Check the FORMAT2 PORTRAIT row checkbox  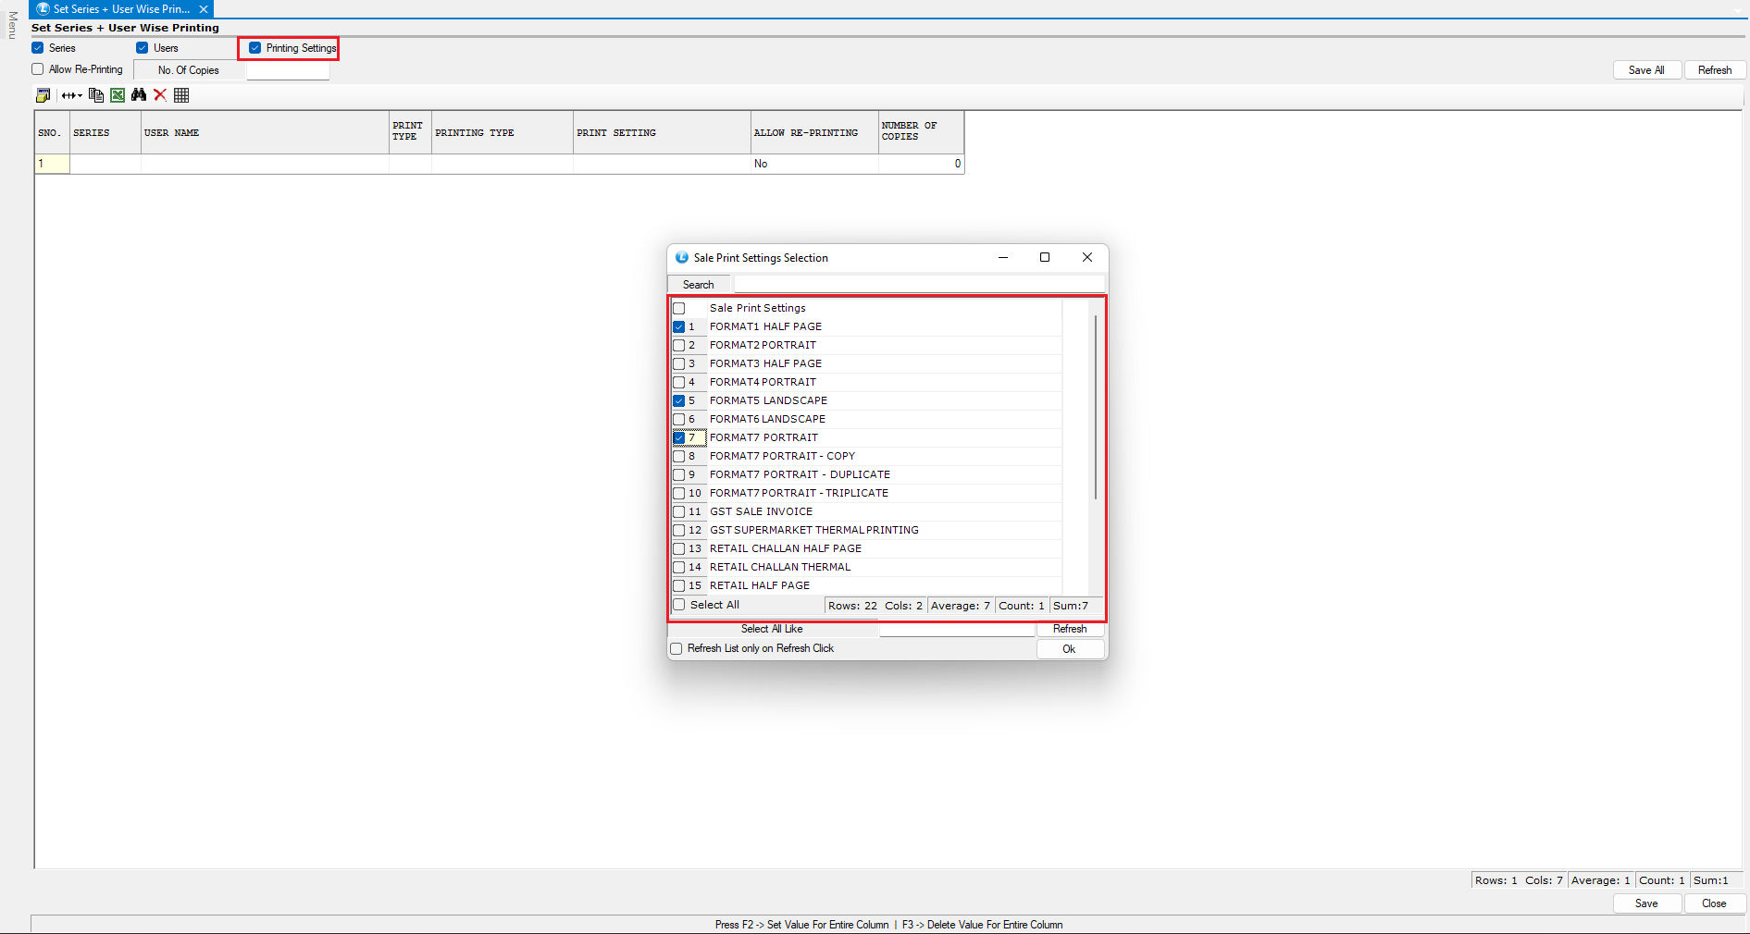coord(679,345)
